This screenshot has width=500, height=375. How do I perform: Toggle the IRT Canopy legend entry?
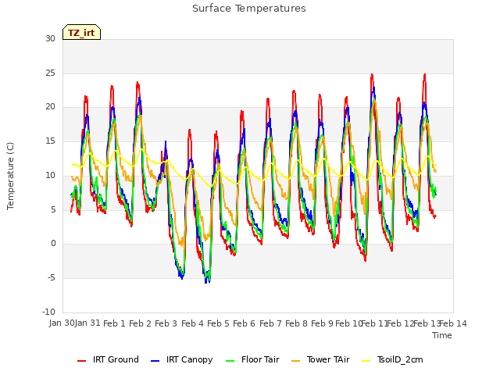click(x=182, y=359)
